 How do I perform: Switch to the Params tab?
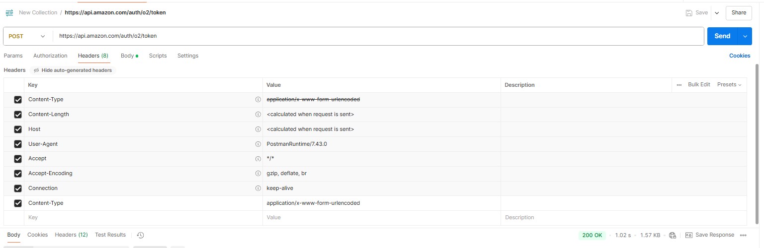tap(13, 56)
